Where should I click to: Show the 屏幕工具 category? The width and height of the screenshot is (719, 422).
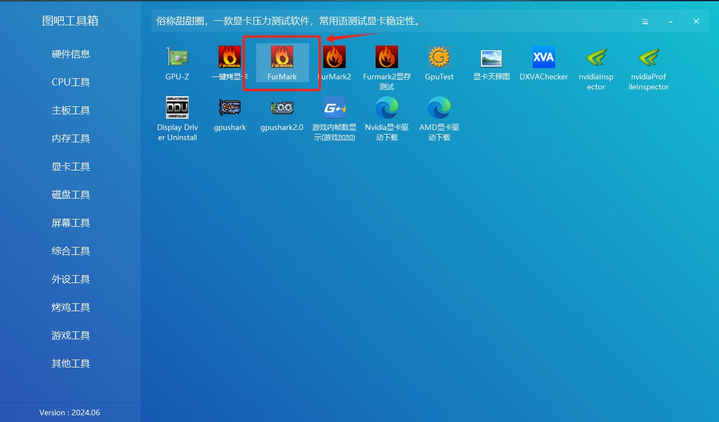(x=71, y=223)
